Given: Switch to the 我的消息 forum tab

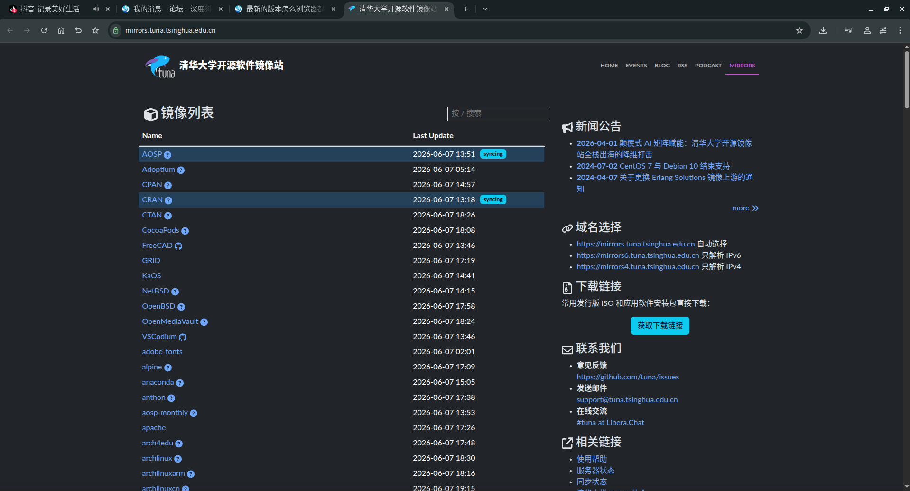Looking at the screenshot, I should tap(172, 9).
